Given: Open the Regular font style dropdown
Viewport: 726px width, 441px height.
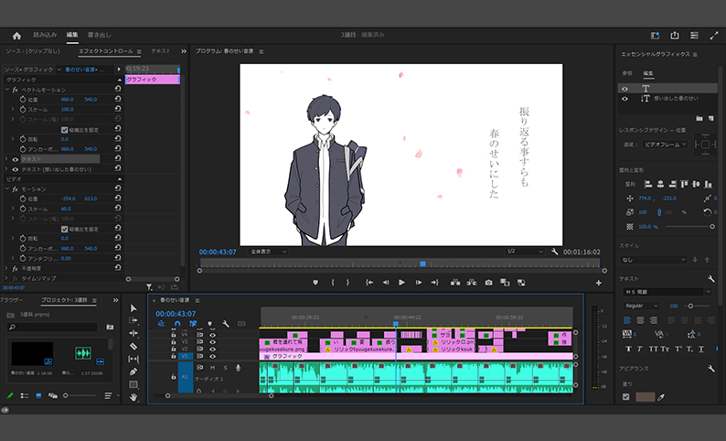Looking at the screenshot, I should [641, 306].
